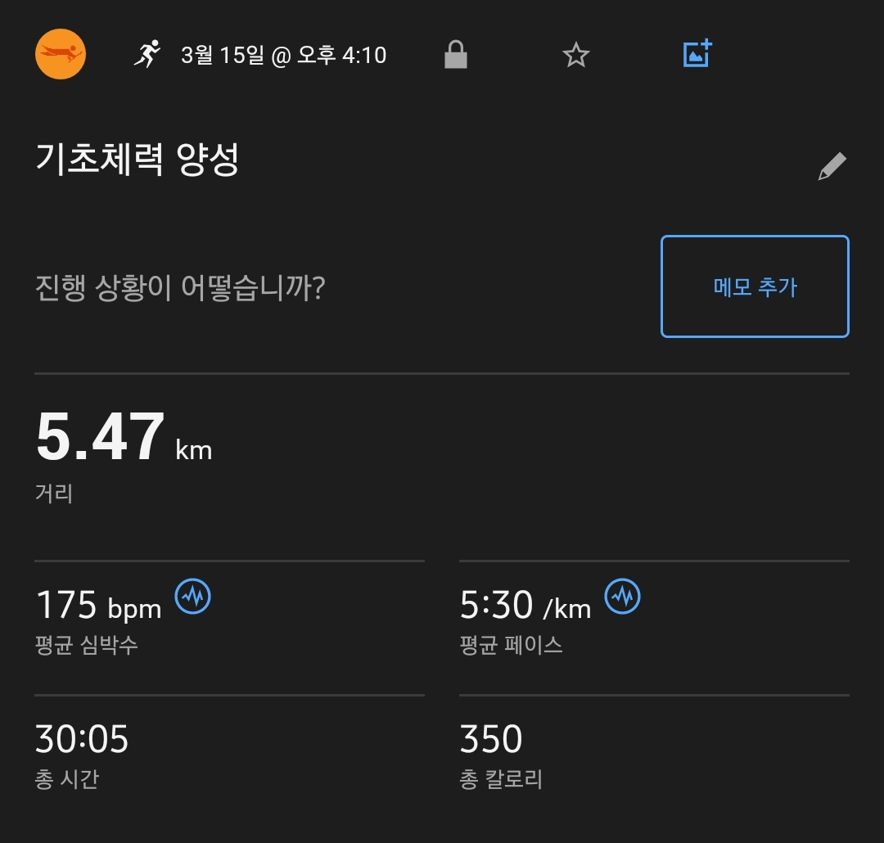The height and width of the screenshot is (843, 884).
Task: Tap the 총 칼로리 label
Action: (501, 779)
